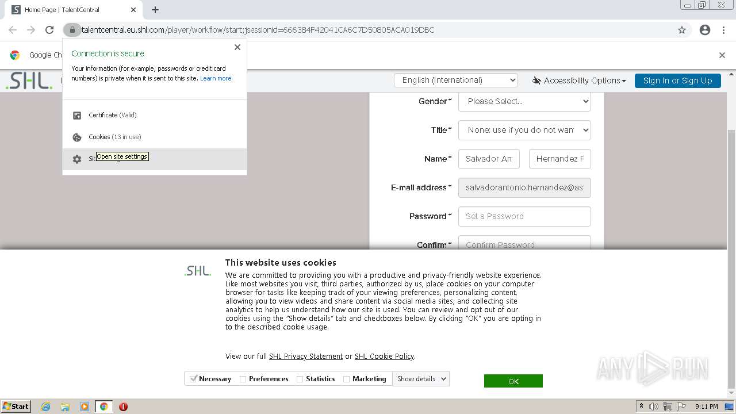Enable the Statistics cookies checkbox
This screenshot has height=414, width=736.
[300, 379]
